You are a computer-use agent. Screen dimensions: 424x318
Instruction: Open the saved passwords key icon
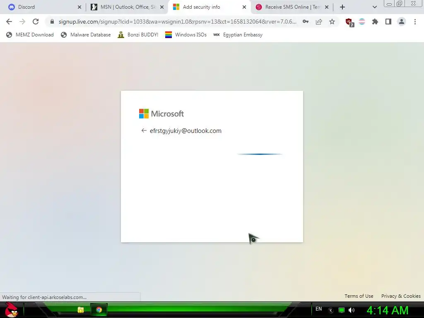pyautogui.click(x=306, y=22)
